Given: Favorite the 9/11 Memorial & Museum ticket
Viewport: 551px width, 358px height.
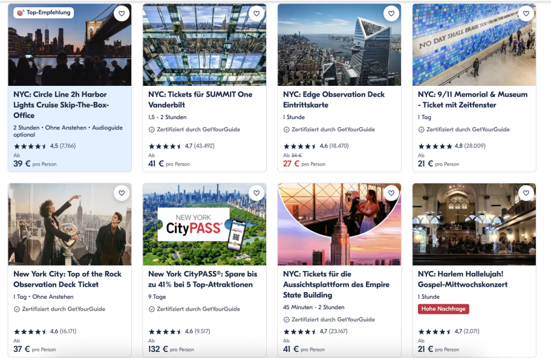Looking at the screenshot, I should [526, 14].
